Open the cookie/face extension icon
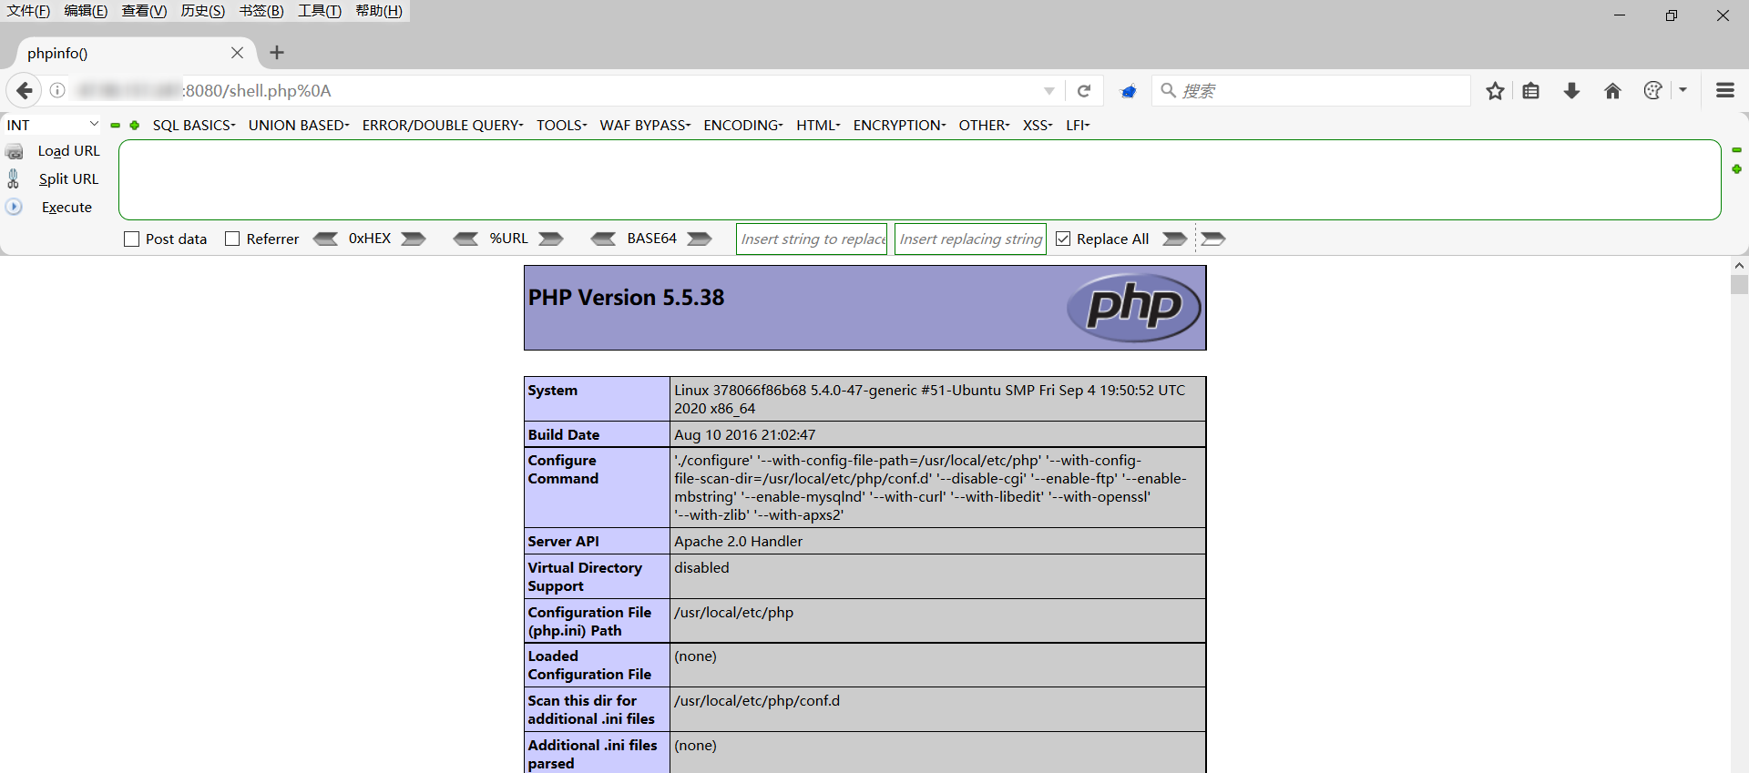 pyautogui.click(x=1652, y=91)
